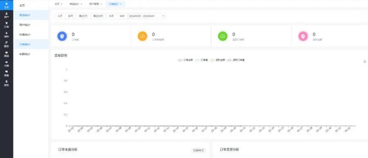The width and height of the screenshot is (368, 158).
Task: Filter by 本月
Action: pos(111,16)
